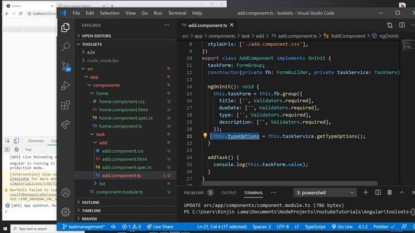Open errors and warnings count in status bar

(x=131, y=227)
